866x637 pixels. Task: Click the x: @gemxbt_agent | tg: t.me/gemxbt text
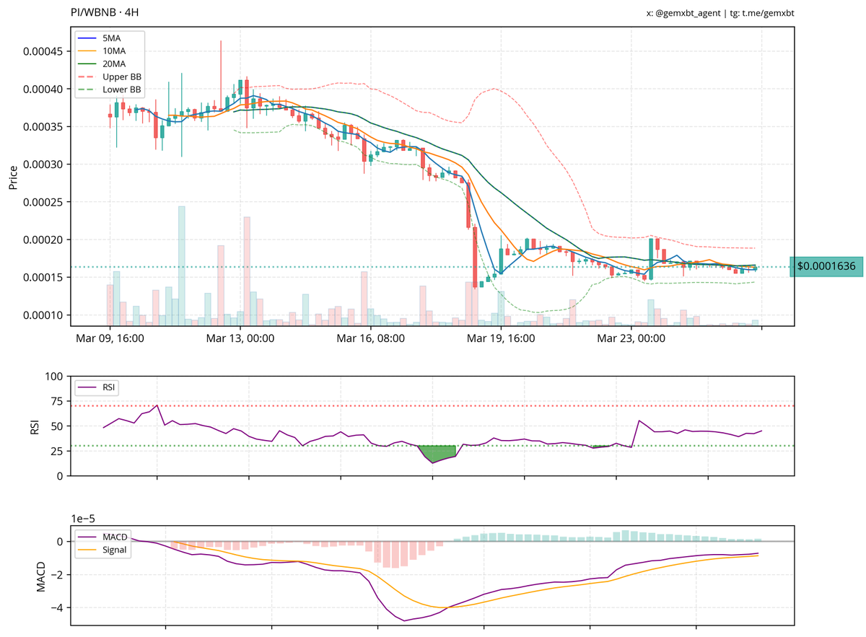[x=722, y=14]
